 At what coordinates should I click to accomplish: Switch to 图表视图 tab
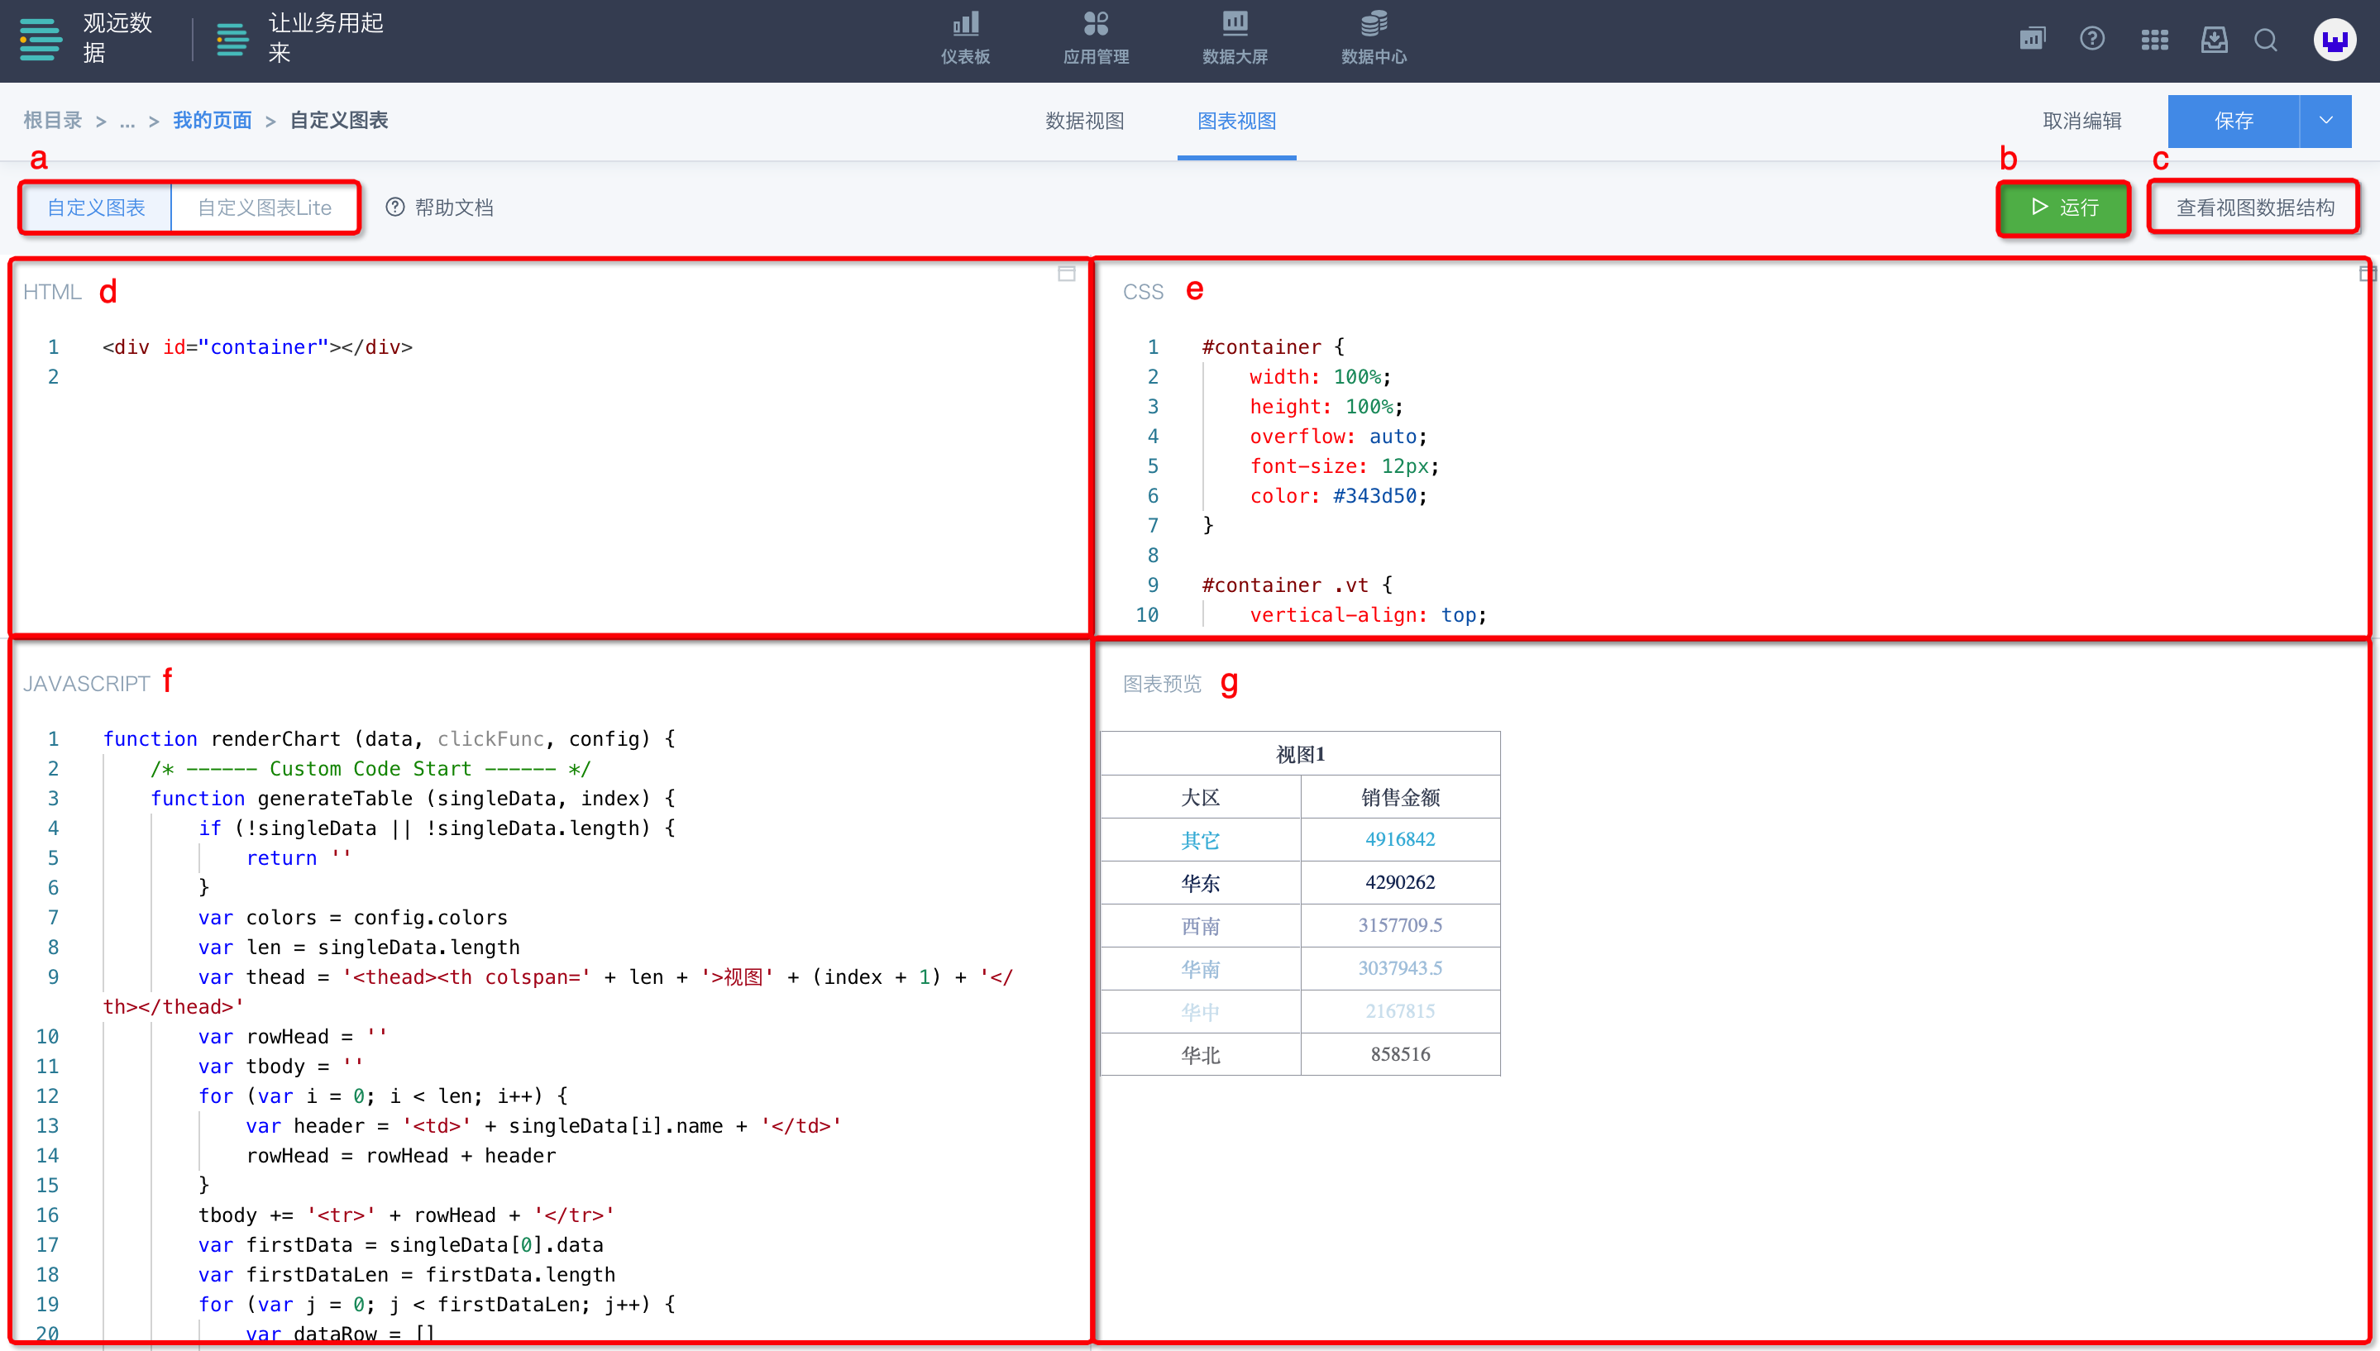point(1237,121)
